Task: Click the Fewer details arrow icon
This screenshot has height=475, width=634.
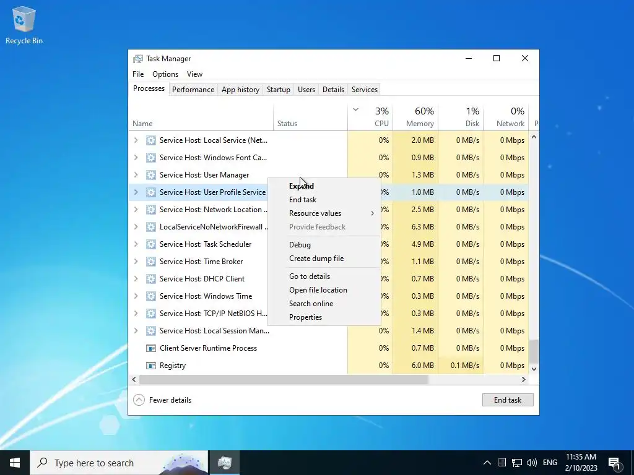Action: tap(139, 400)
